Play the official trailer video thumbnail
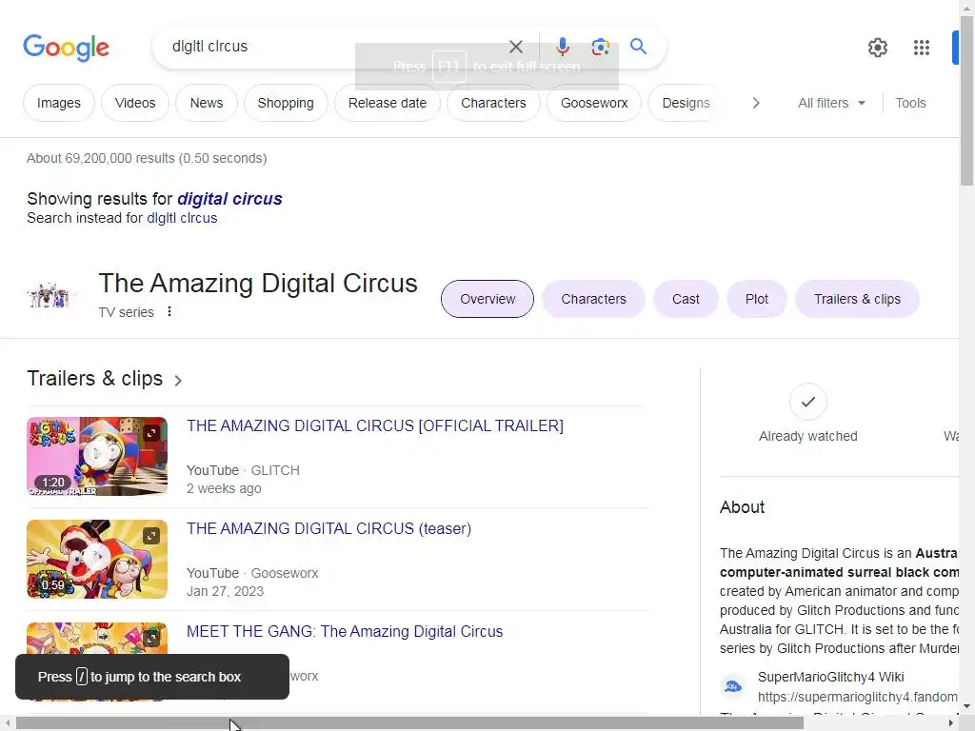 pyautogui.click(x=97, y=456)
